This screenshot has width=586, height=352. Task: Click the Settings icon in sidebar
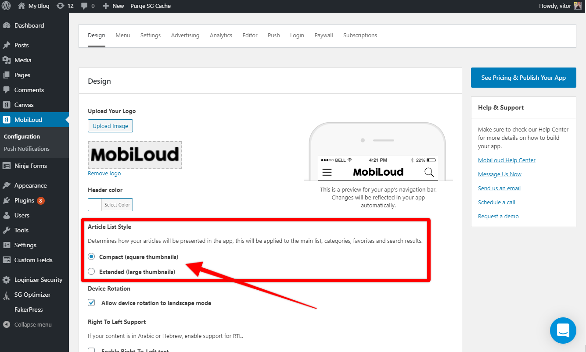[7, 245]
